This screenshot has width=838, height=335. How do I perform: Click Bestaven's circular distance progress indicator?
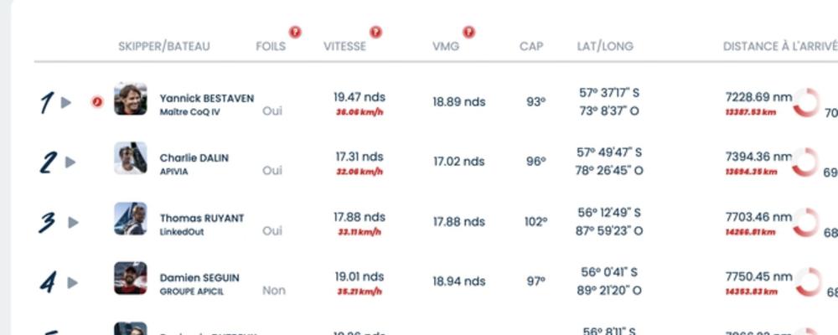(x=806, y=103)
